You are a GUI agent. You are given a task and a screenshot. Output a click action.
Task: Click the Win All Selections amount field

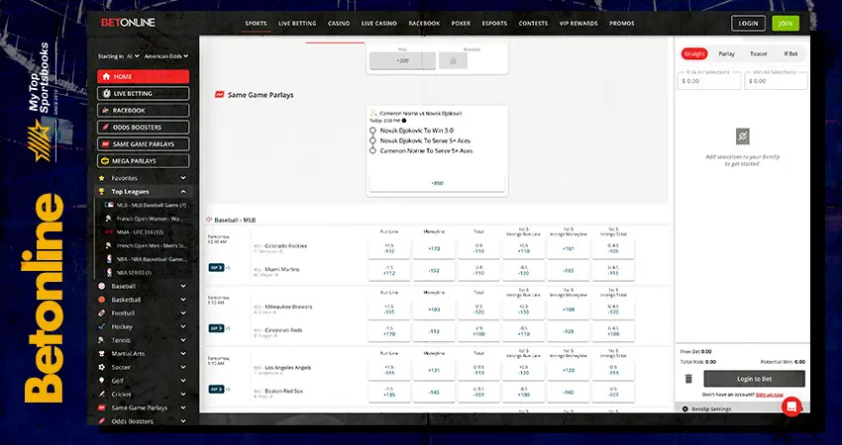pyautogui.click(x=776, y=81)
